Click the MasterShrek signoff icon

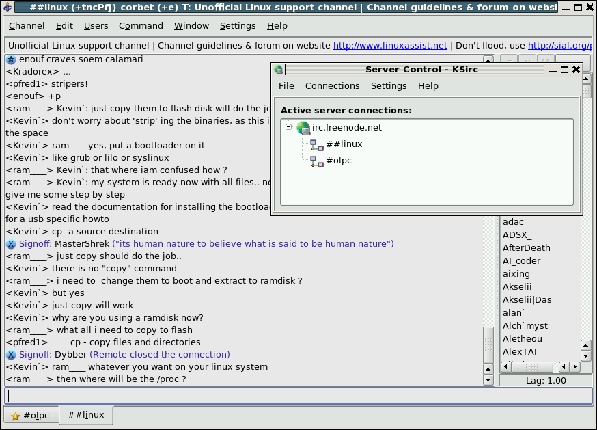(11, 244)
